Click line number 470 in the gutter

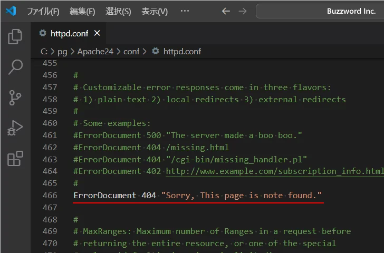click(50, 243)
